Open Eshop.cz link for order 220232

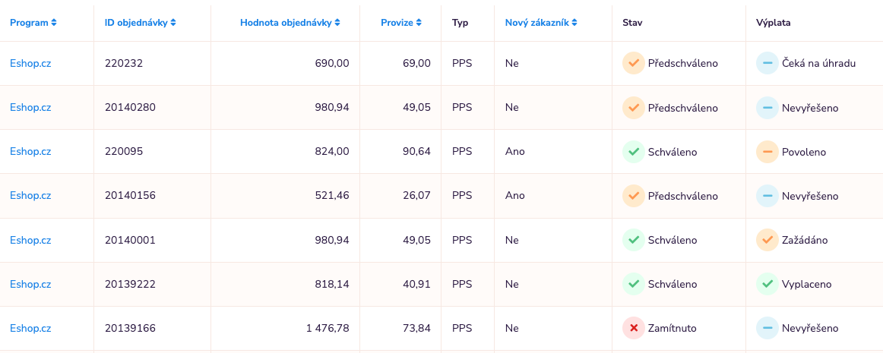click(x=30, y=63)
